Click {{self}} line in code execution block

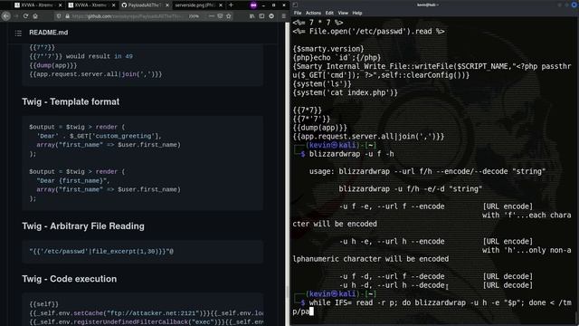[44, 304]
